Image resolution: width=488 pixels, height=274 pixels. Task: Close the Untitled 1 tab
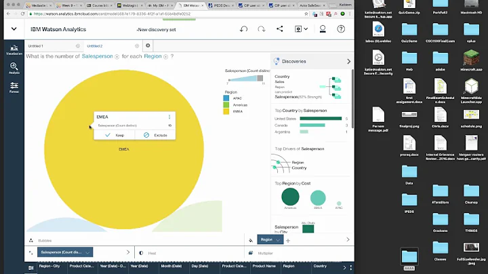(x=78, y=45)
